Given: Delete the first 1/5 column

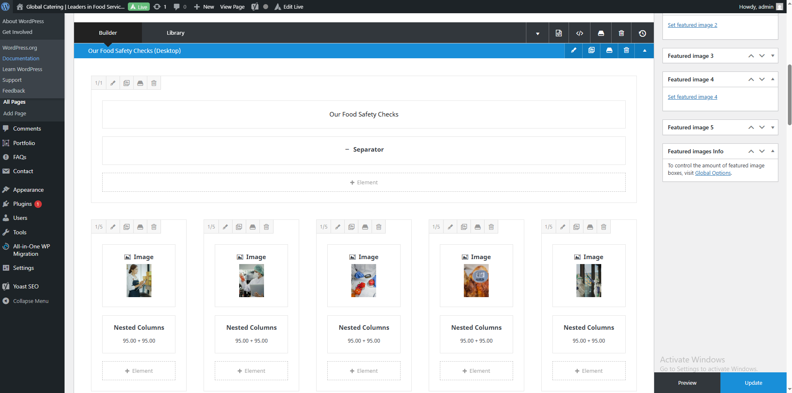Looking at the screenshot, I should [x=154, y=227].
